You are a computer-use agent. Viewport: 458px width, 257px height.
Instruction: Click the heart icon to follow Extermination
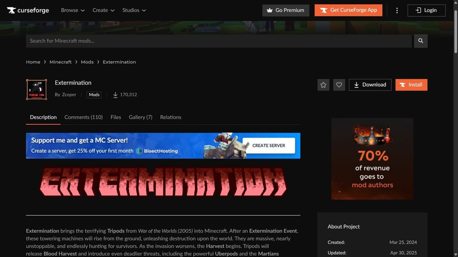pyautogui.click(x=339, y=84)
